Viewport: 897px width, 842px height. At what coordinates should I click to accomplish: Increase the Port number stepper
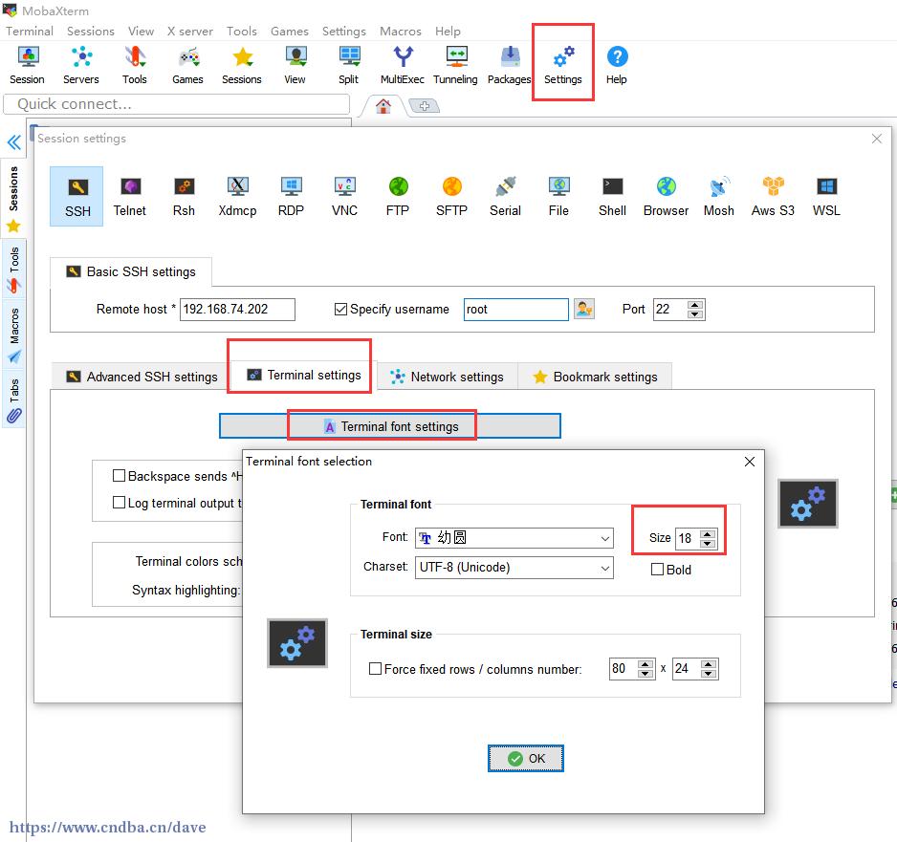point(695,305)
